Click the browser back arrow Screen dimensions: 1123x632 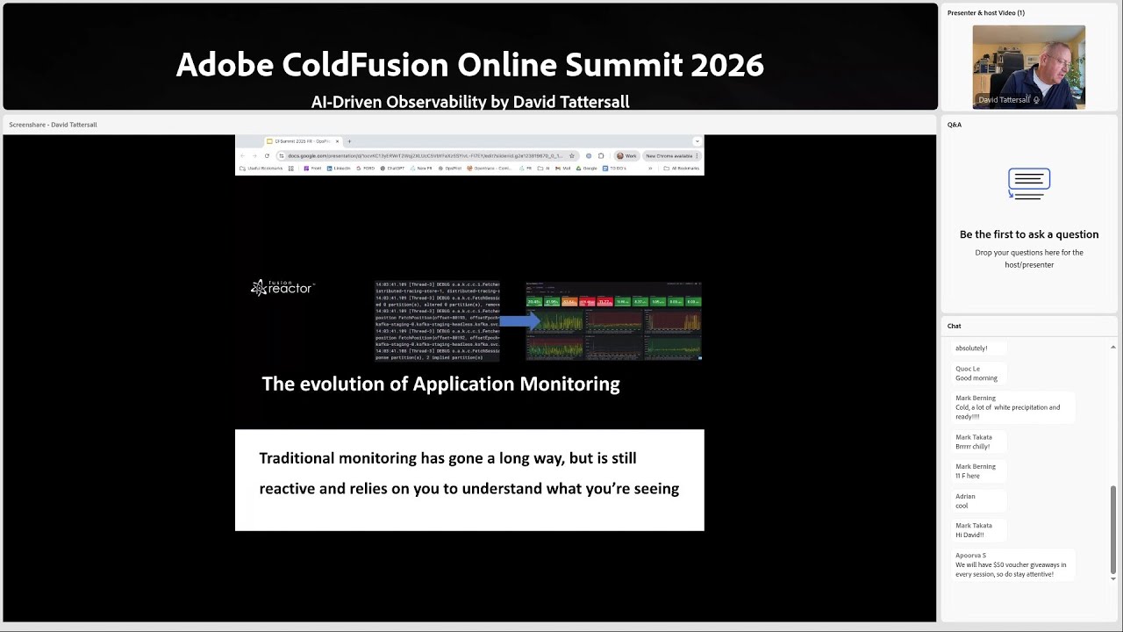click(242, 155)
